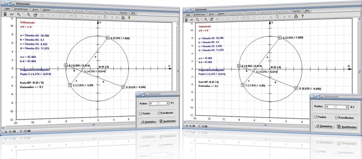Click right arrow of Radius slider, left panel
Screen dimensions: 362x159
point(168,103)
